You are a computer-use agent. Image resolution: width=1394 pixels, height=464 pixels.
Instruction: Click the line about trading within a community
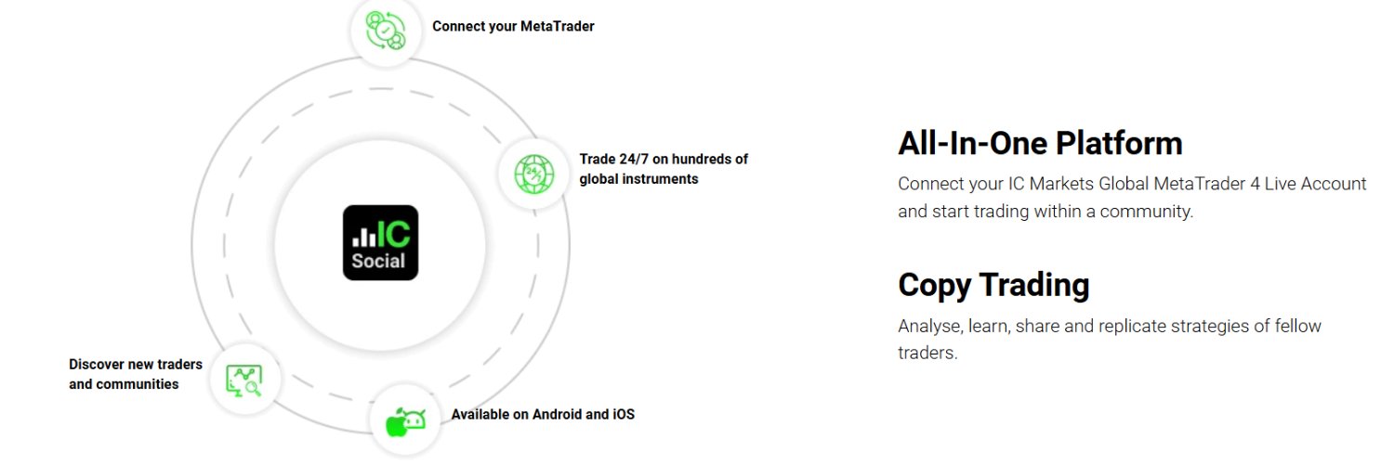pos(1045,212)
